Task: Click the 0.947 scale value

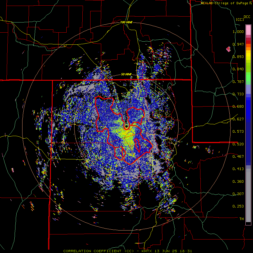Action: pyautogui.click(x=238, y=44)
